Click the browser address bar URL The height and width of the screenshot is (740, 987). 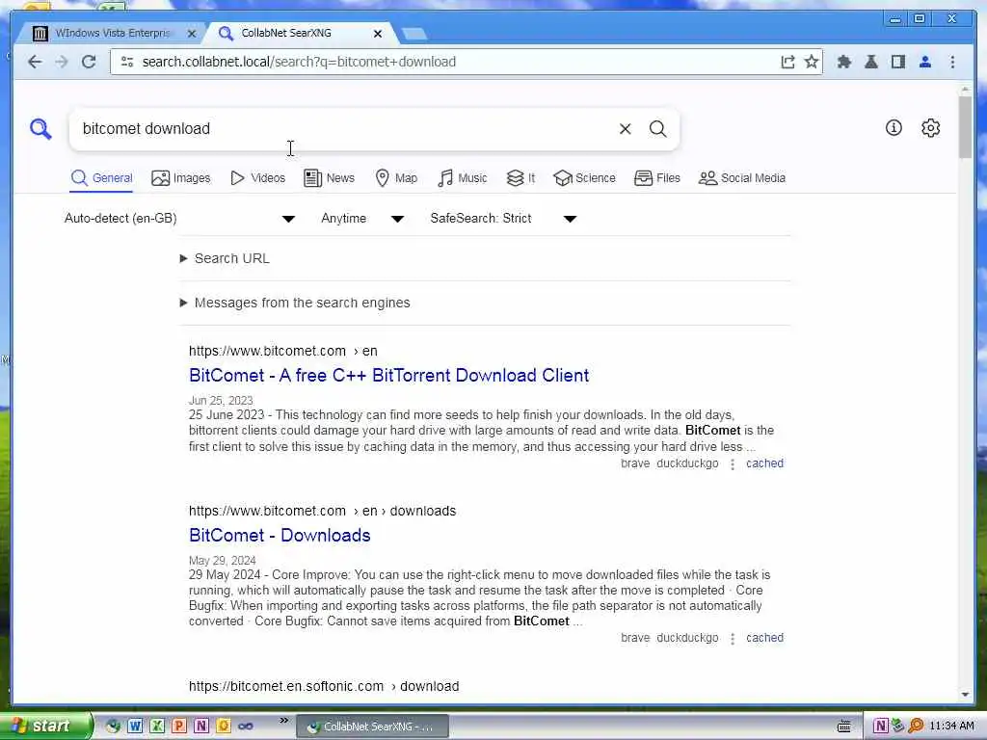pos(299,62)
